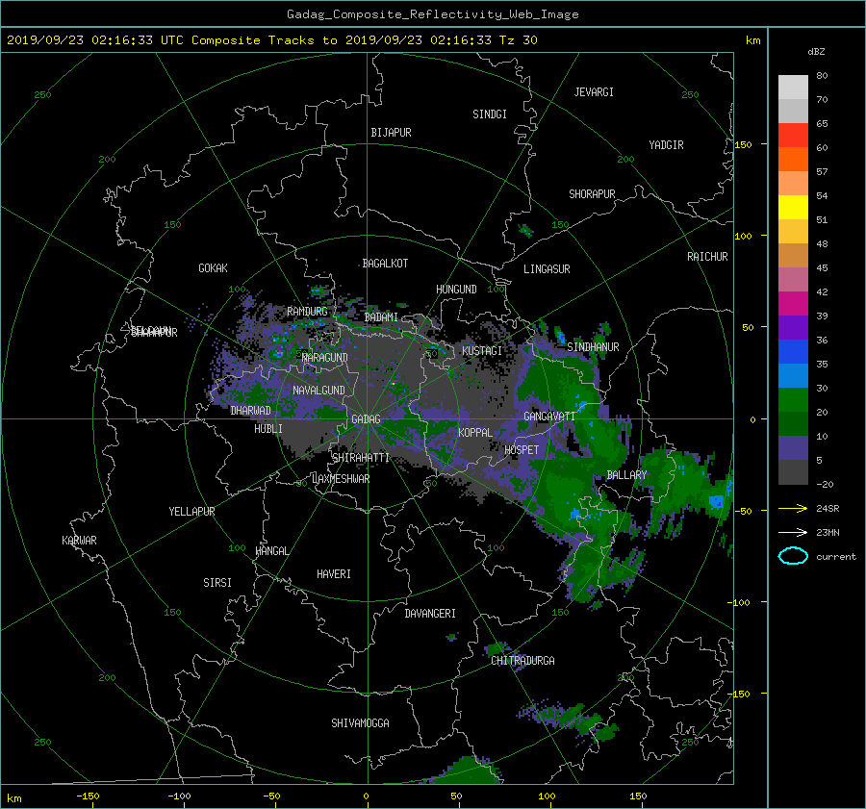866x809 pixels.
Task: Pick the bright yellow 51-54 dBZ swatch
Action: click(x=793, y=207)
